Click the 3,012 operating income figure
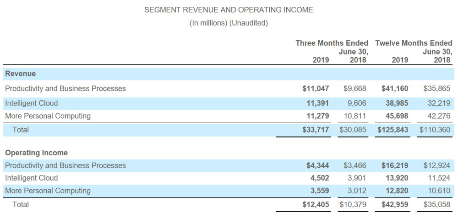Viewport: 458px width, 219px height. pos(357,191)
